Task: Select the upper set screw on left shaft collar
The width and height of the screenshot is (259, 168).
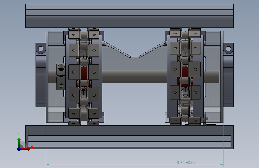Action: pos(61,68)
